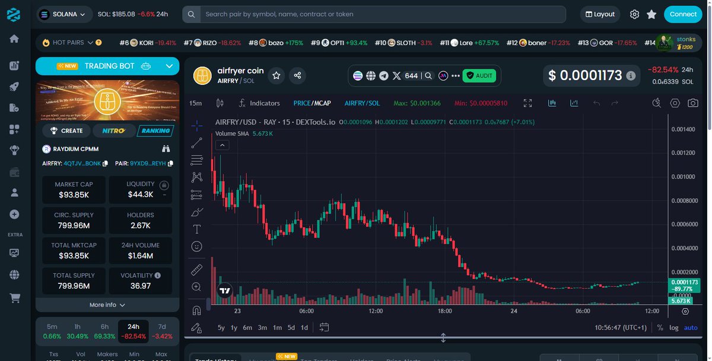
Task: Toggle the magnet mode tool
Action: pyautogui.click(x=196, y=310)
